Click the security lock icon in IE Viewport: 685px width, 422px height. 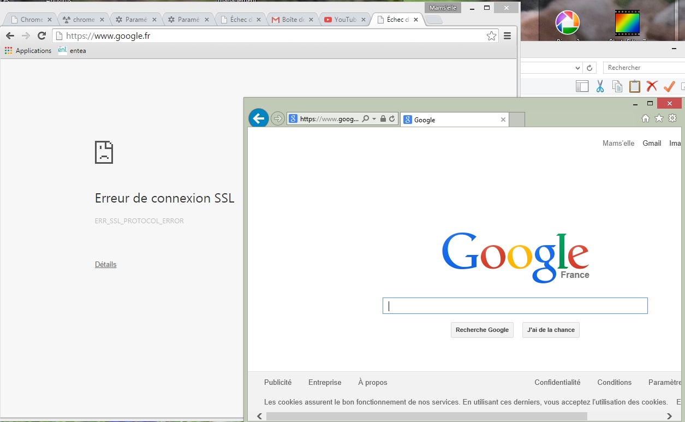click(x=383, y=118)
